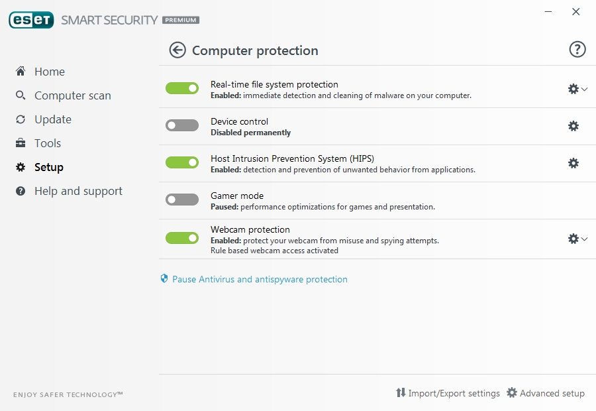Open the help question mark icon
The height and width of the screenshot is (411, 596).
pyautogui.click(x=577, y=50)
